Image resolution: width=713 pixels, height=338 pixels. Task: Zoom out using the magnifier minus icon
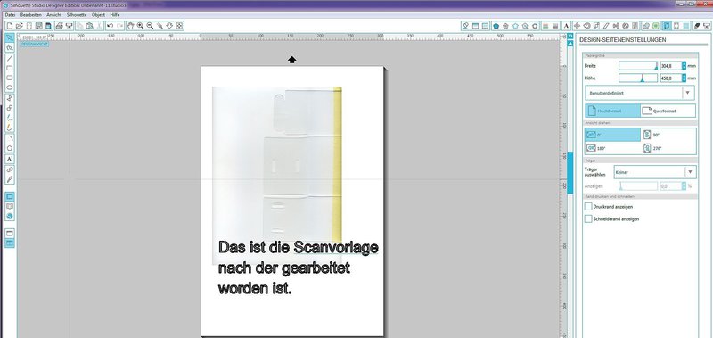point(150,26)
